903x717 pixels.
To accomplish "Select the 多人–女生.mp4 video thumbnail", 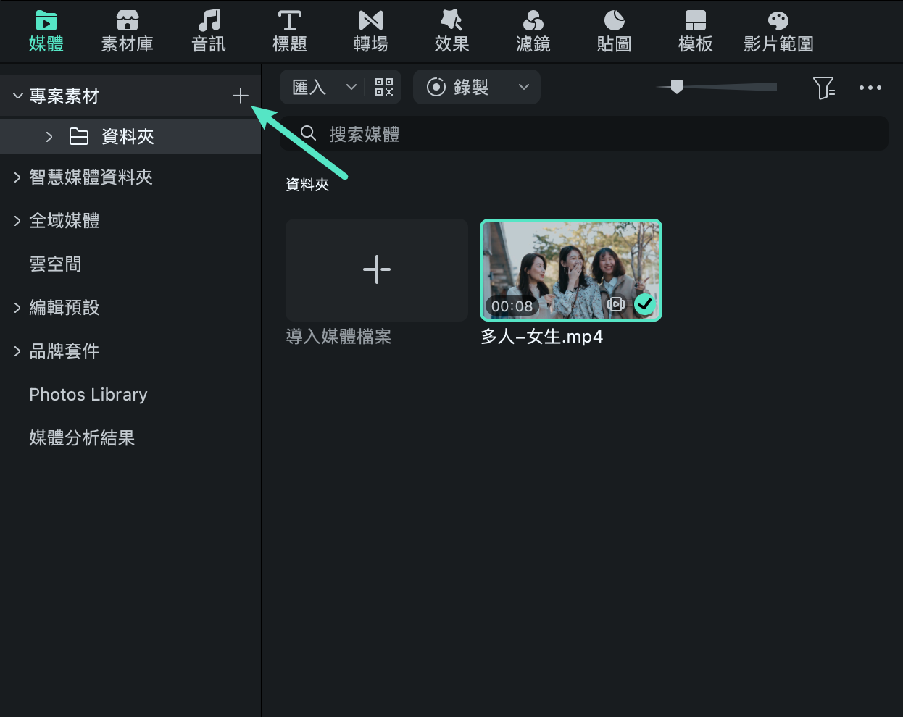I will coord(571,269).
